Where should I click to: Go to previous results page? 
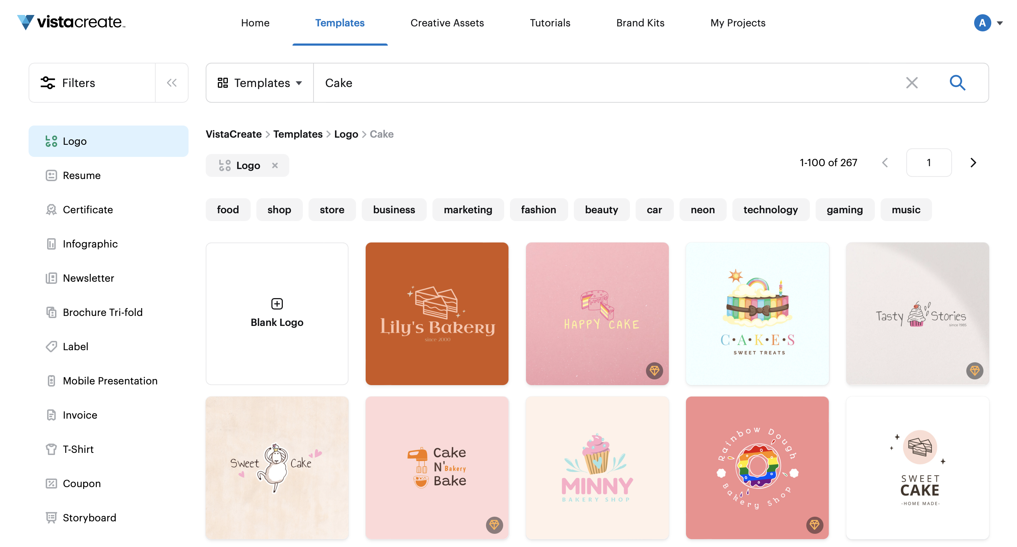pos(885,163)
